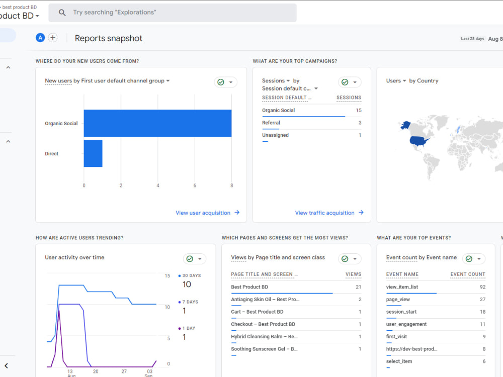Click the search magnifier icon
Viewport: 503px width, 377px height.
click(62, 13)
